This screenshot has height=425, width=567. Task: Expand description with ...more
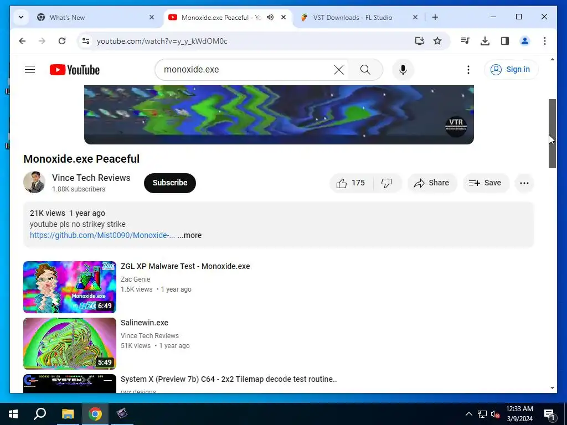tap(189, 235)
